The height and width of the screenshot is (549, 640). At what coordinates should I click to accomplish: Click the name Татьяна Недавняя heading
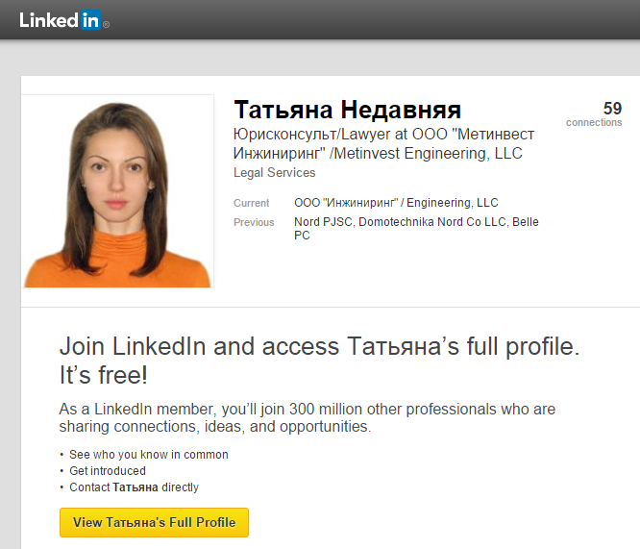pos(347,110)
